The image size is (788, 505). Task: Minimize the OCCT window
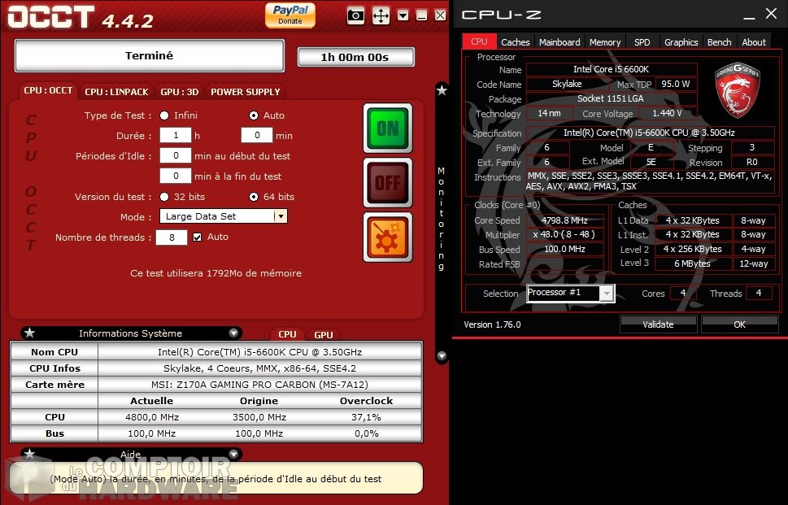pos(421,15)
